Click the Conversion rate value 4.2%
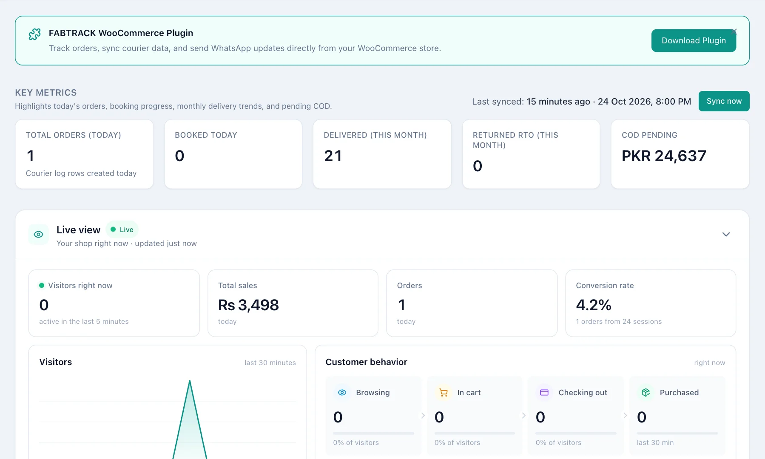765x459 pixels. pos(594,305)
